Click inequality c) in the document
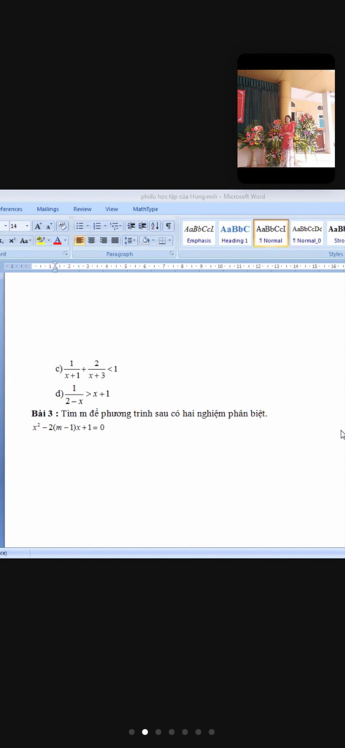The width and height of the screenshot is (345, 748). 87,369
